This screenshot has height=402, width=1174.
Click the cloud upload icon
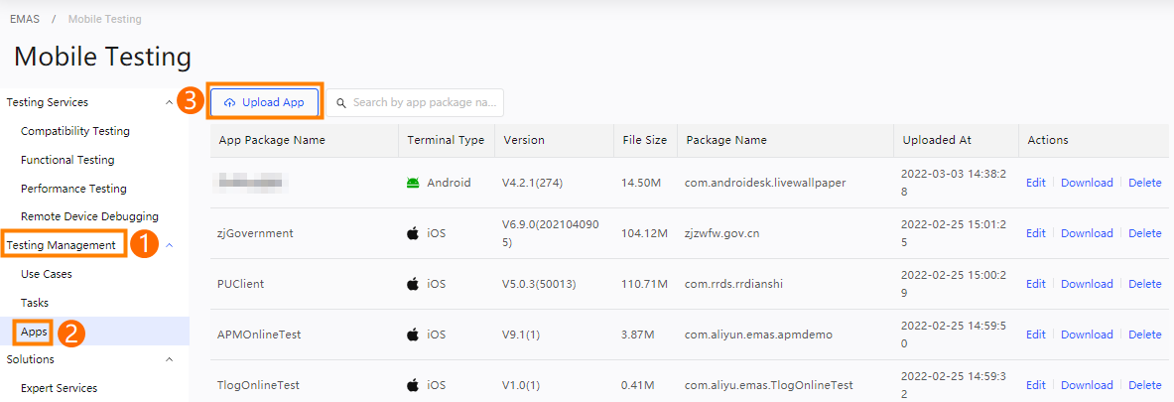(x=230, y=103)
